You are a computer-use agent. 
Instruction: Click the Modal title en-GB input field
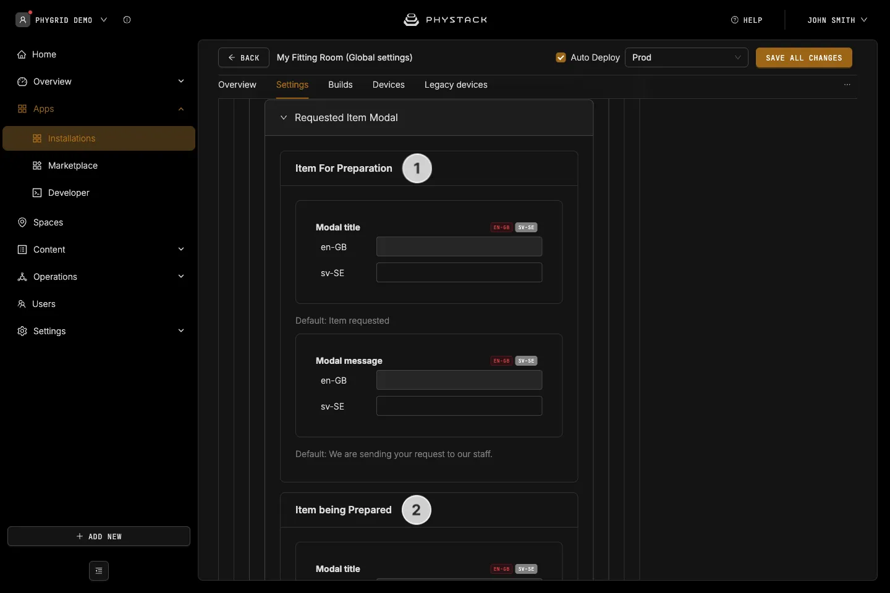pos(459,246)
